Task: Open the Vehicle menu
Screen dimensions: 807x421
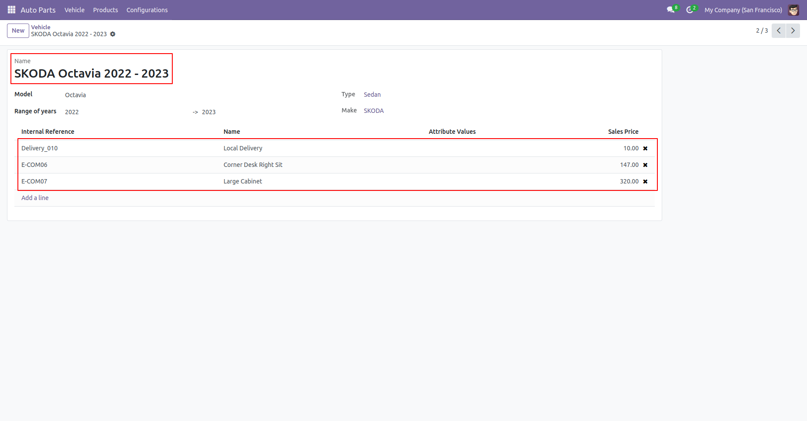Action: [x=75, y=10]
